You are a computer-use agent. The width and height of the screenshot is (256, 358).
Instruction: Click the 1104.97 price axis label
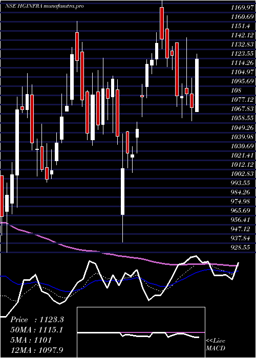242,73
